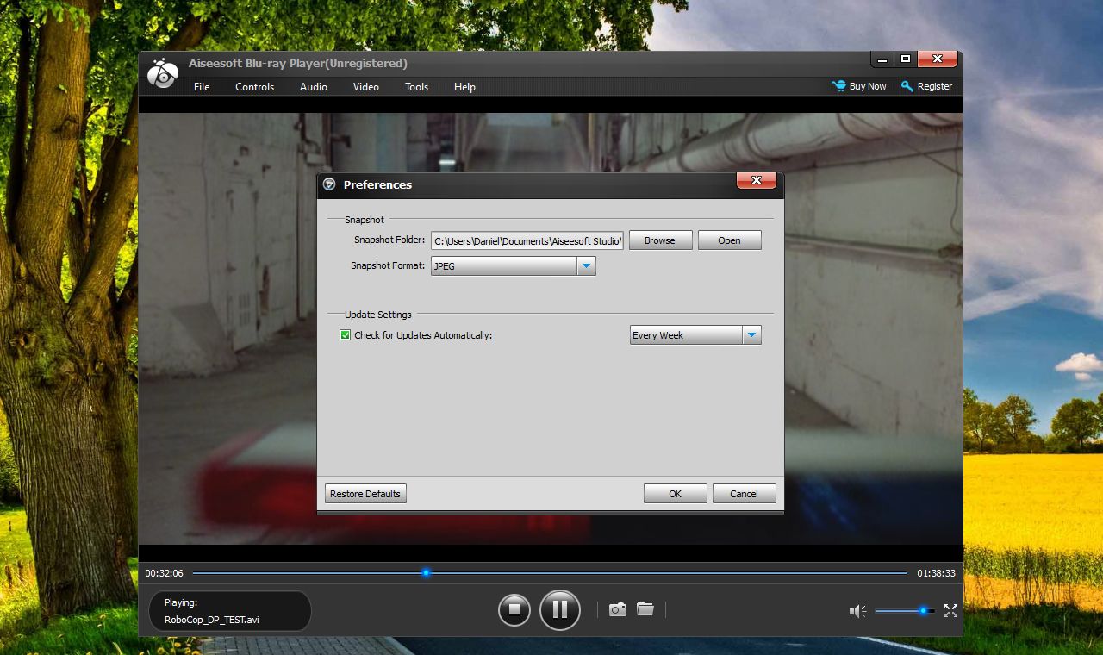Screen dimensions: 1103x655
Task: Close the Preferences dialog with the X
Action: [x=757, y=180]
